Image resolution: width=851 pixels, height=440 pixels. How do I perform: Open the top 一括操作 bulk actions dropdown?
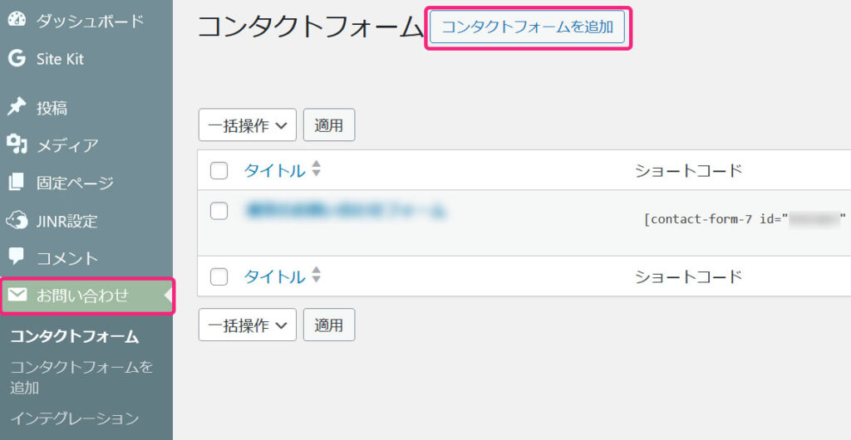[247, 125]
